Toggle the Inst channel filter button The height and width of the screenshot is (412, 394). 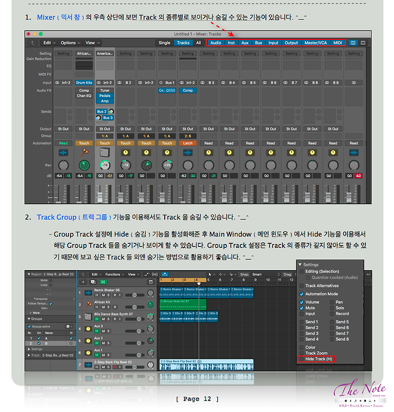(x=231, y=43)
